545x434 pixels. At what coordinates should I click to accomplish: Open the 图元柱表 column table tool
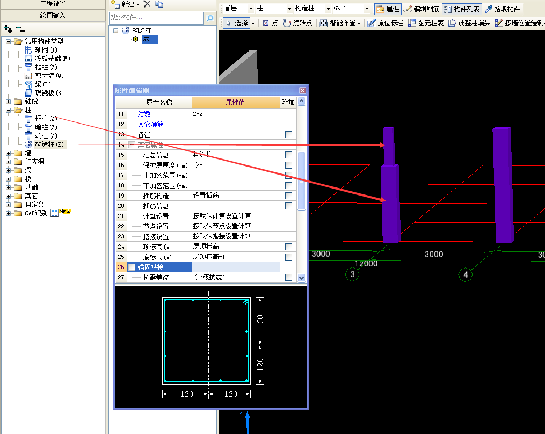pyautogui.click(x=426, y=23)
